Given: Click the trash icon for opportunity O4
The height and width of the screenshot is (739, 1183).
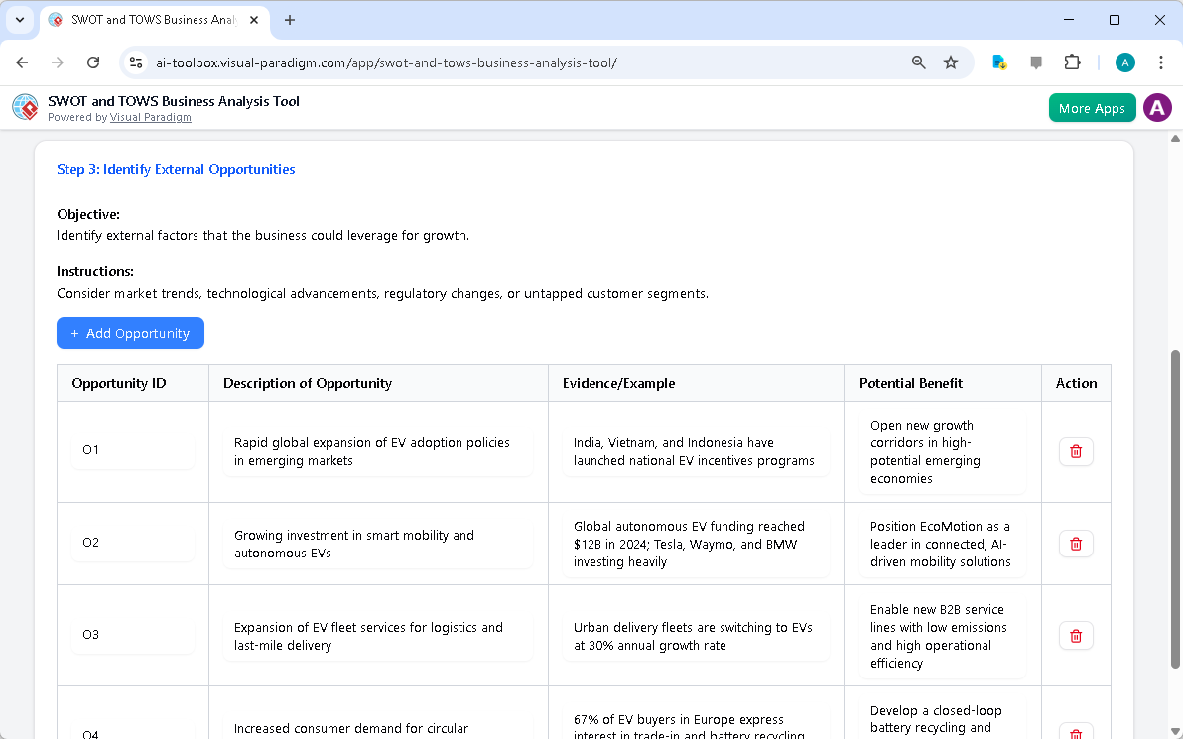Looking at the screenshot, I should 1076,732.
